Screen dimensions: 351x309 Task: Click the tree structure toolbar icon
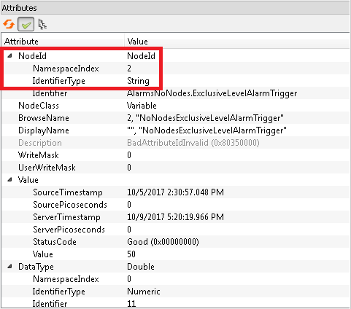point(42,24)
